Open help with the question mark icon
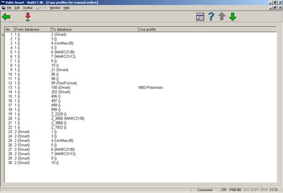Screen dimensions: 283x193 coord(211,16)
